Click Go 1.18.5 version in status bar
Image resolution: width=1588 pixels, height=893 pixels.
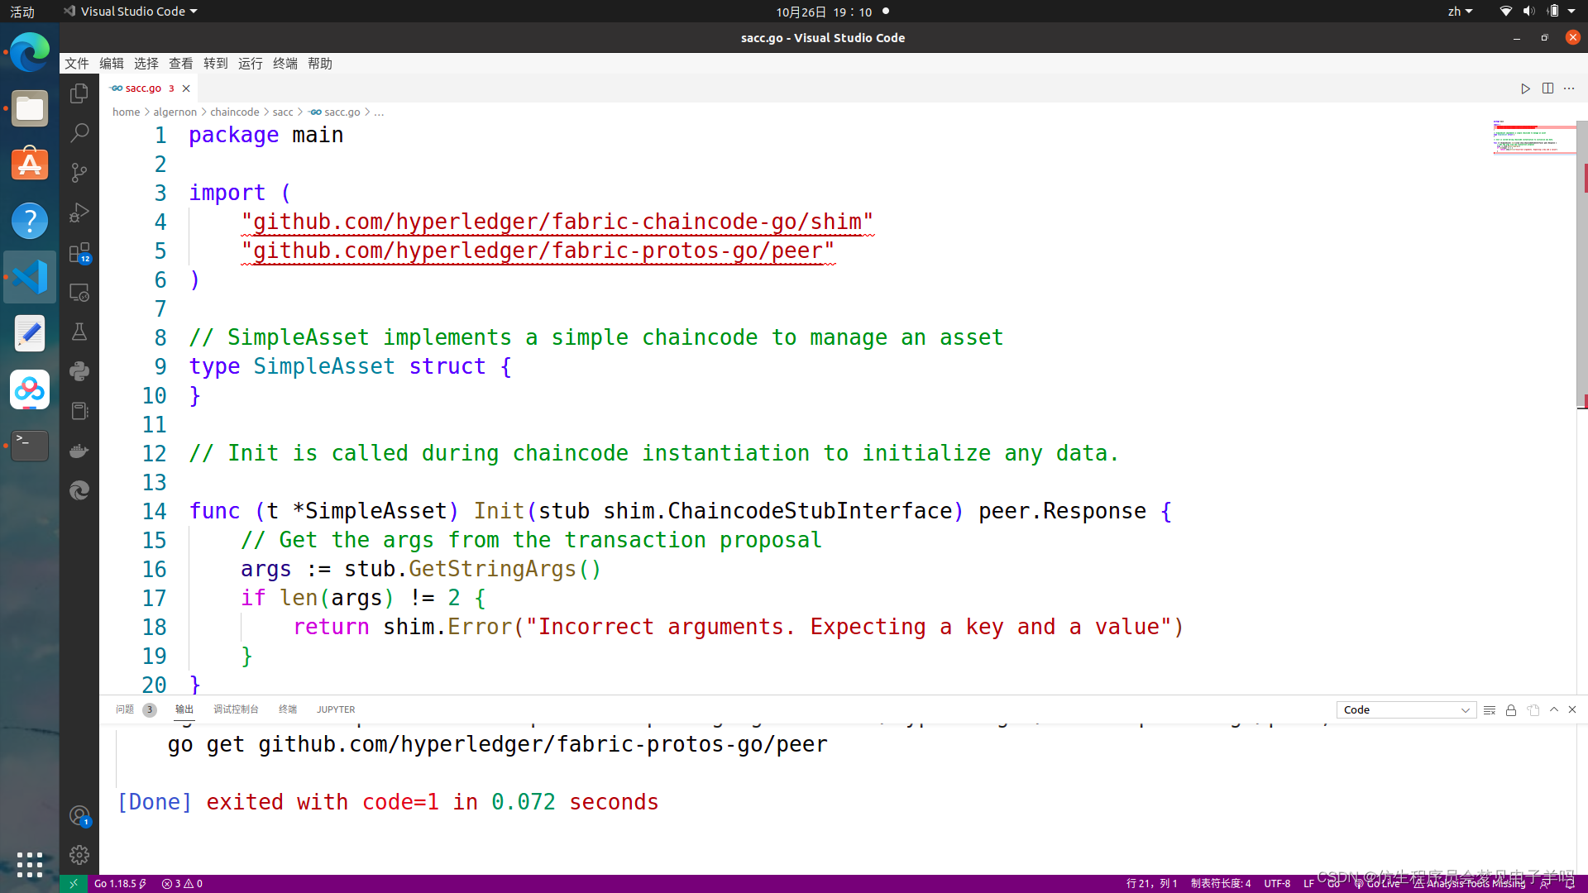click(x=120, y=884)
